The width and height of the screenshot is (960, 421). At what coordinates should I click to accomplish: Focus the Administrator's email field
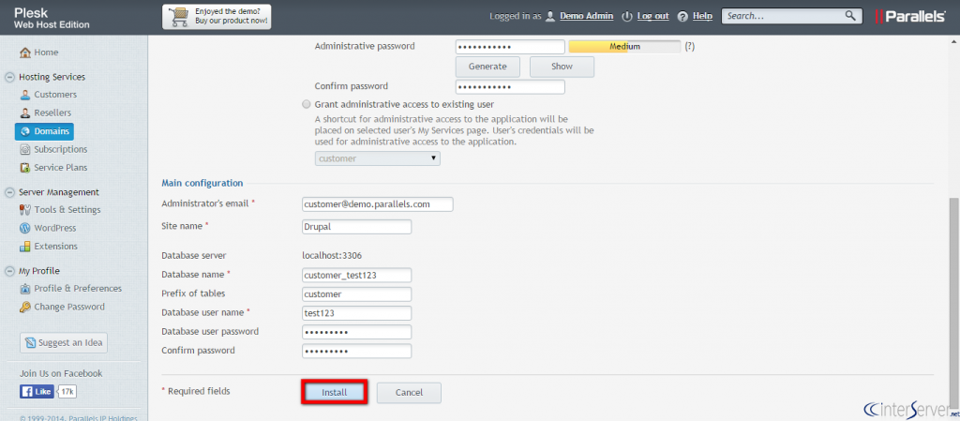(x=378, y=204)
